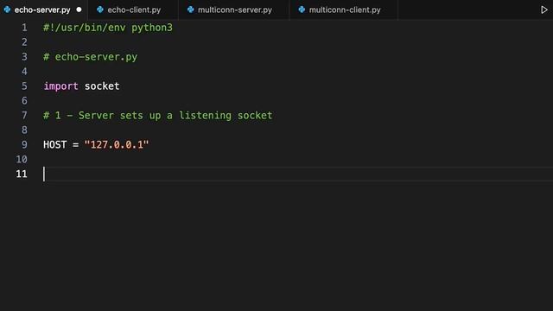
Task: Select the multiconn-client.py tab
Action: click(x=344, y=10)
